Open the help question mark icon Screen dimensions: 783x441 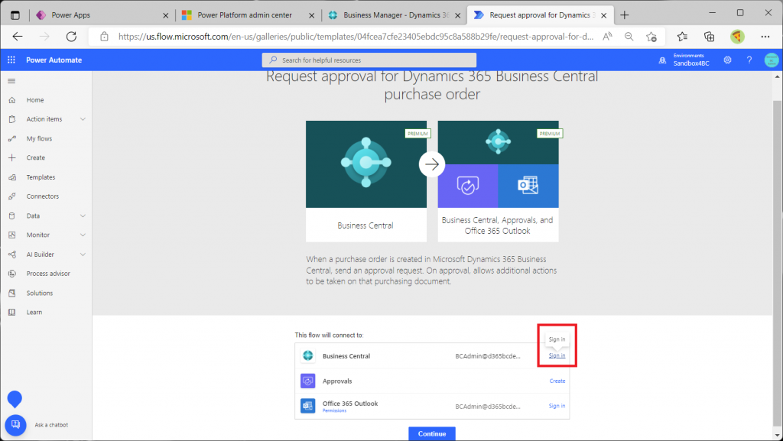[x=749, y=60]
